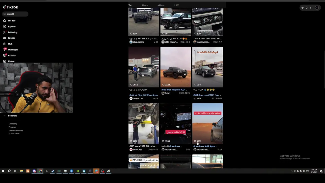Open the Terms & Policies link
This screenshot has height=183, width=325.
tap(16, 130)
